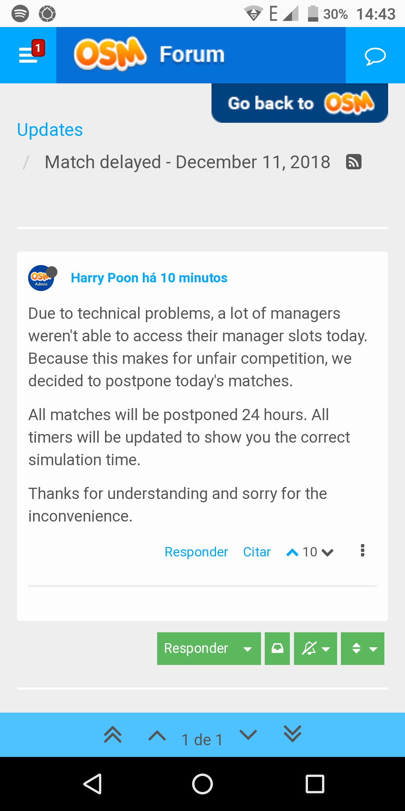The width and height of the screenshot is (405, 811).
Task: Jump to the last post (double down arrow)
Action: [292, 734]
